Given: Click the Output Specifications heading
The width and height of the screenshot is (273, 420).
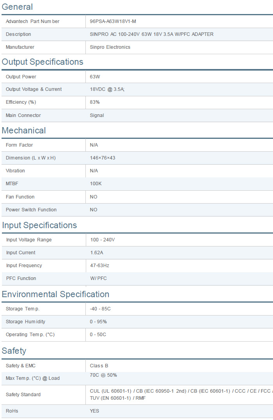Looking at the screenshot, I should click(x=43, y=62).
